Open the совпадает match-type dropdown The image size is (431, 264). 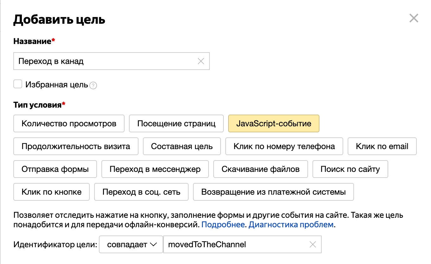[131, 244]
